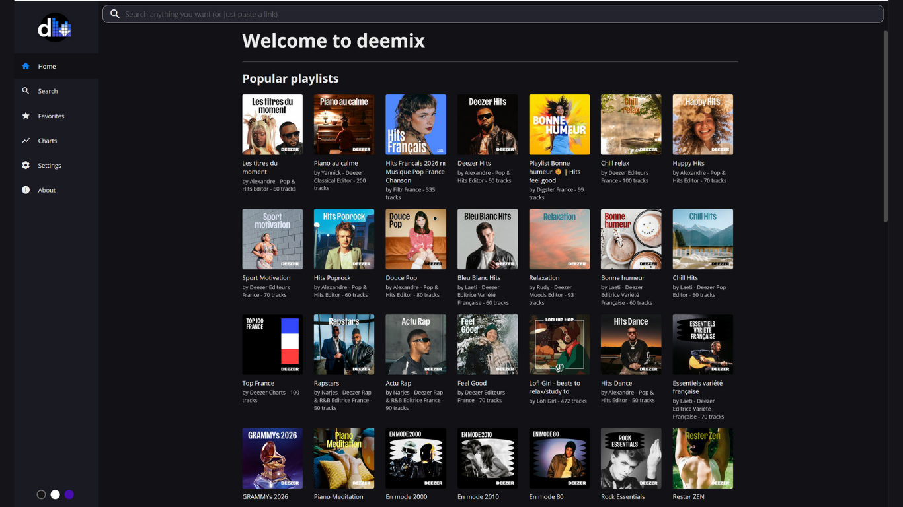Click the vertical page scrollbar
Image resolution: width=903 pixels, height=507 pixels.
pos(886,125)
